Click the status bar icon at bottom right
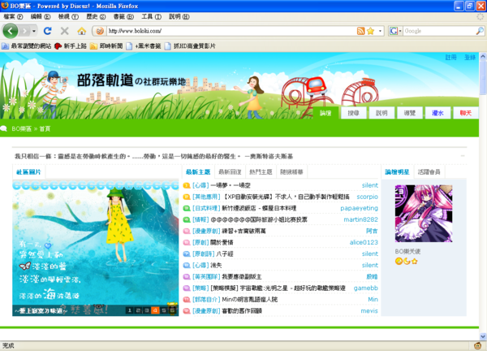The height and width of the screenshot is (351, 487). coord(478,345)
